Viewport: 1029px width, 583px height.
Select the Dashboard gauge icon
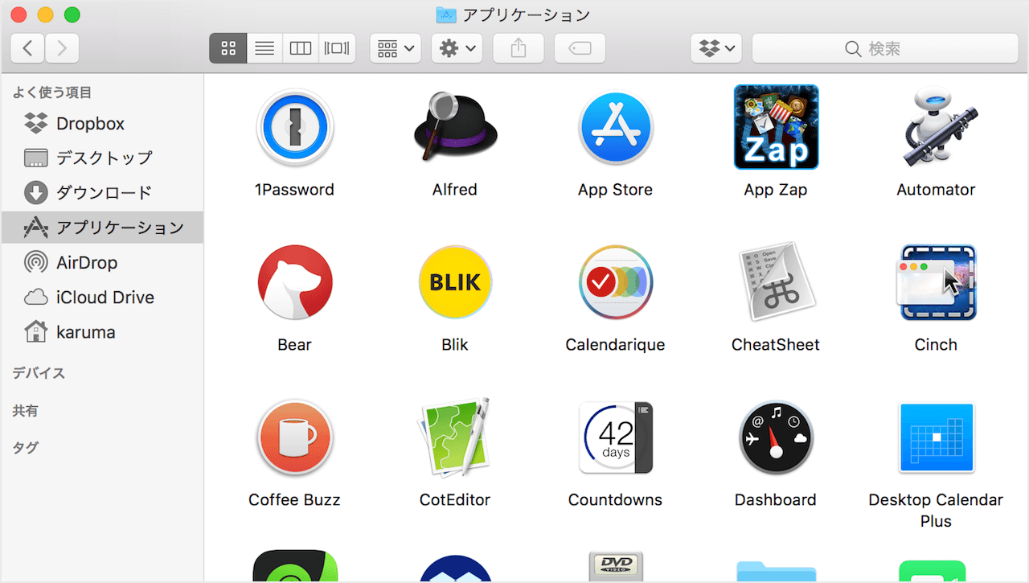coord(776,437)
